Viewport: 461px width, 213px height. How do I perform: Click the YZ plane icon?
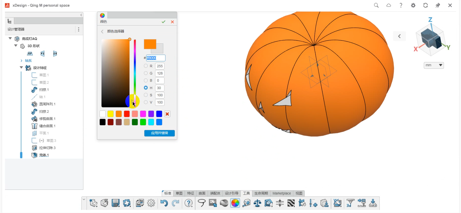42,54
